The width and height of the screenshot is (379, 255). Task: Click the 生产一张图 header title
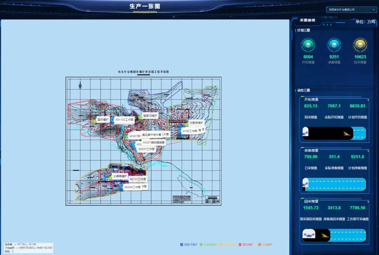pos(145,6)
